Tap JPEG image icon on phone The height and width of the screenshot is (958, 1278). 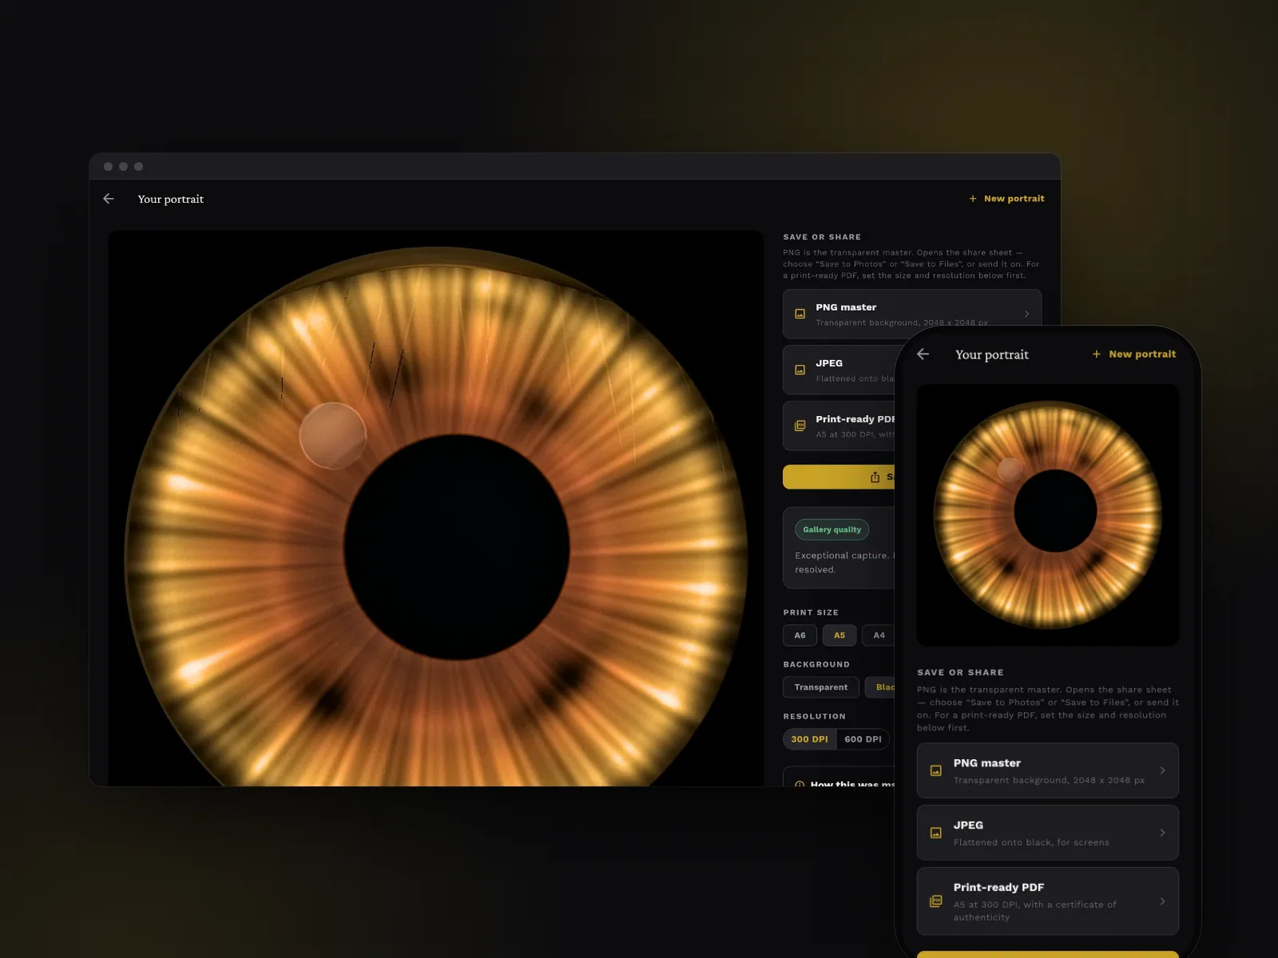tap(936, 833)
